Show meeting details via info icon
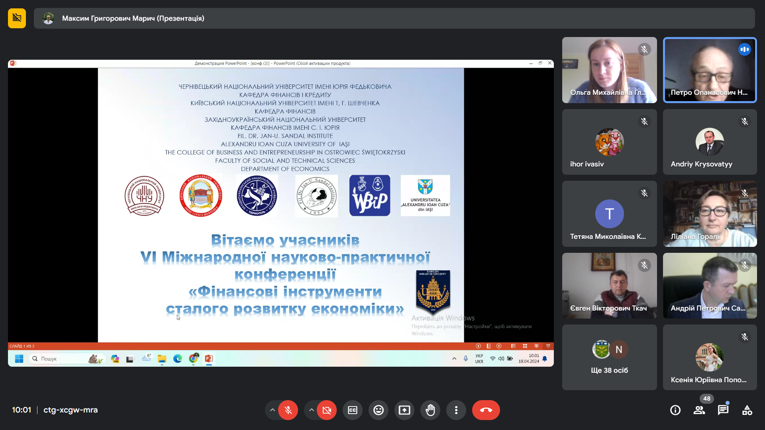The width and height of the screenshot is (765, 430). 675,410
